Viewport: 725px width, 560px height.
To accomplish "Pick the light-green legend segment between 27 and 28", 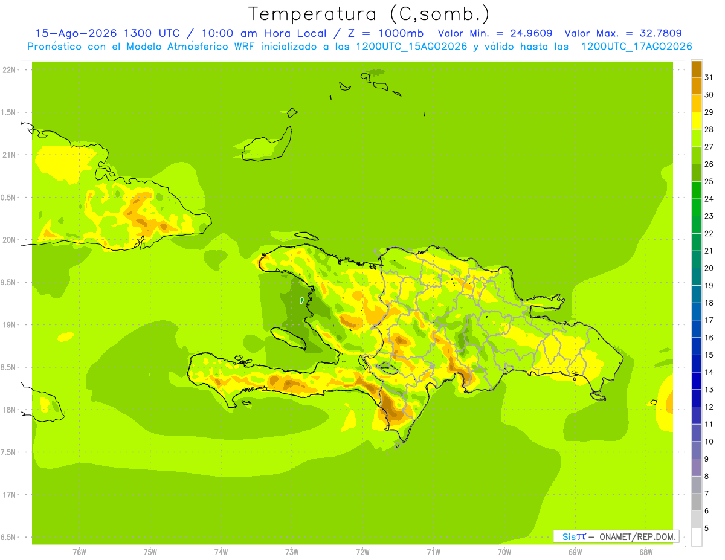I will point(697,138).
